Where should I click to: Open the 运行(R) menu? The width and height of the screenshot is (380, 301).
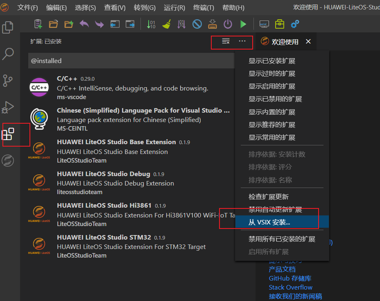point(174,8)
